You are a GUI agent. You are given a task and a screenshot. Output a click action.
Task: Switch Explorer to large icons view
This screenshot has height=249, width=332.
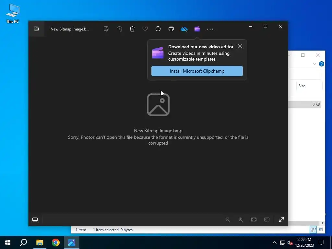320,230
